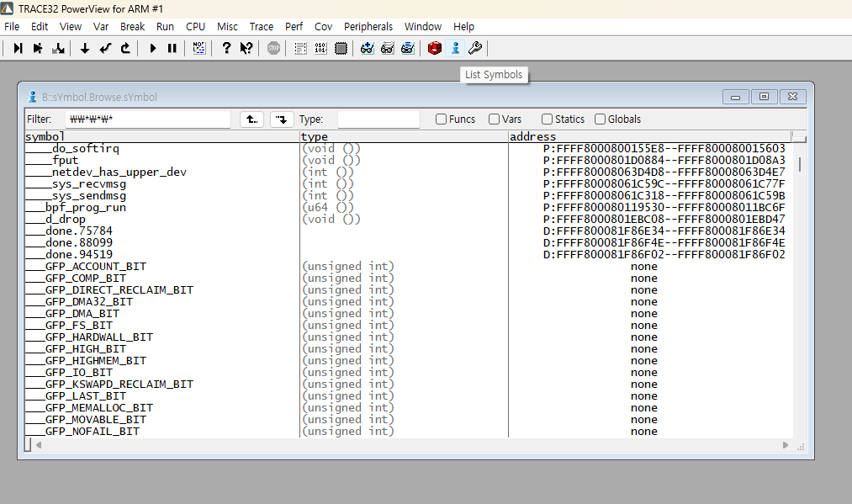The width and height of the screenshot is (852, 504).
Task: Open the Peripherals menu
Action: click(x=368, y=26)
